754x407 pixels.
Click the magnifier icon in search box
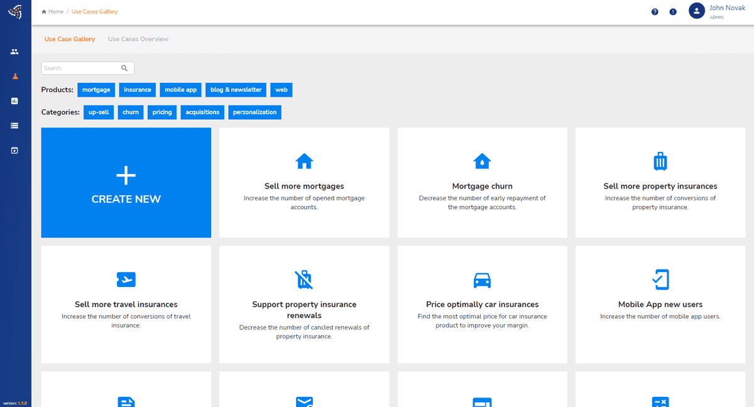click(x=124, y=68)
